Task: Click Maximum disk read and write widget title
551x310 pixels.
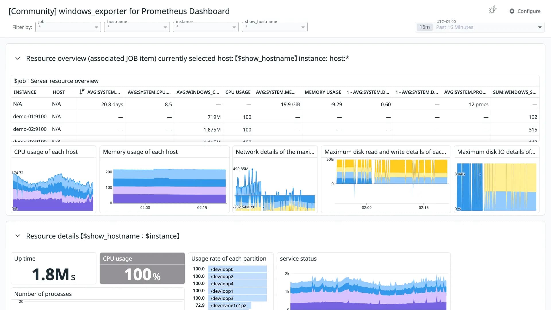Action: (385, 152)
